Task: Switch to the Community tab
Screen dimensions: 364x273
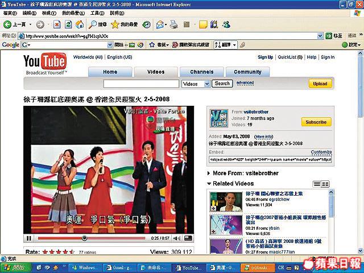Action: coord(247,72)
